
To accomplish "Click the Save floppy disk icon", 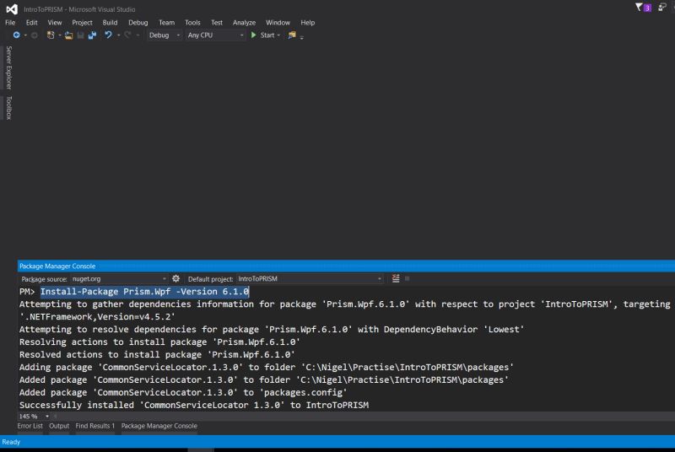I will (80, 35).
